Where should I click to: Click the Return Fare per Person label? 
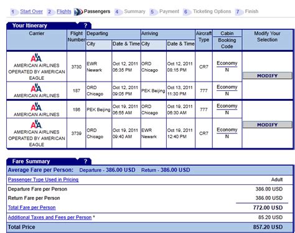click(34, 198)
